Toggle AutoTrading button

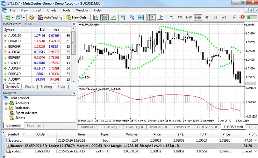(x=50, y=17)
